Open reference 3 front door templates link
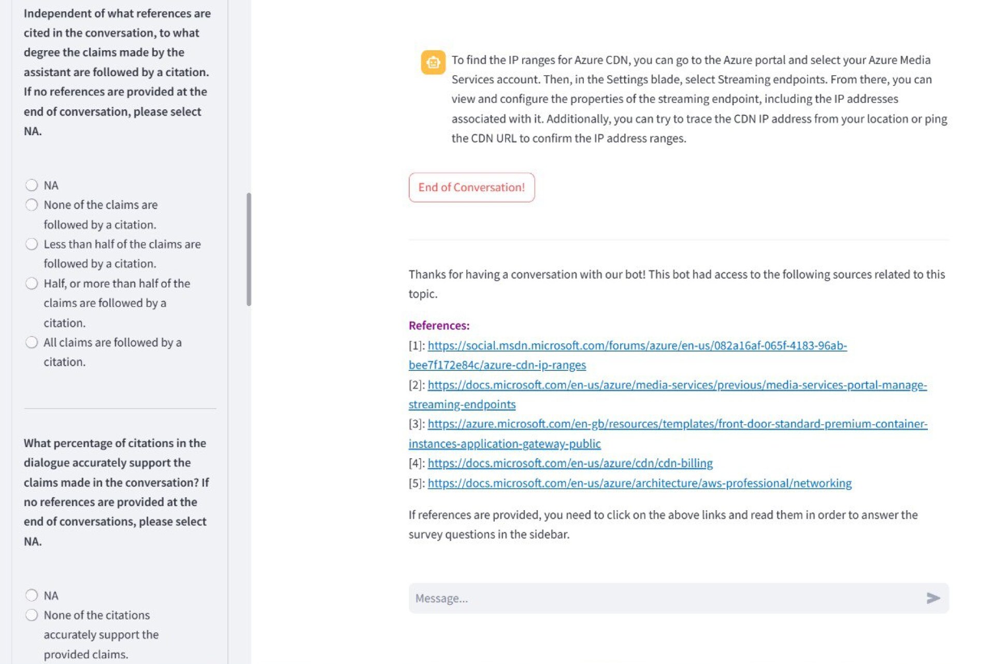 pyautogui.click(x=677, y=424)
